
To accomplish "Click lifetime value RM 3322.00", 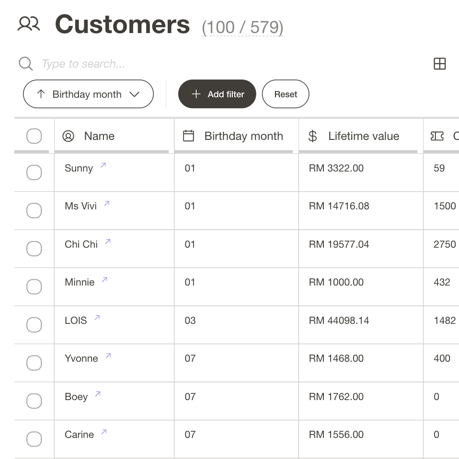I will coord(336,168).
